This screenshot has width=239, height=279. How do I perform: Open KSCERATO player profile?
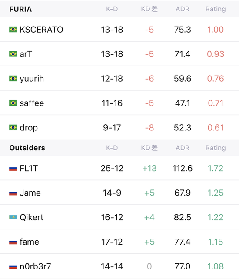[41, 30]
